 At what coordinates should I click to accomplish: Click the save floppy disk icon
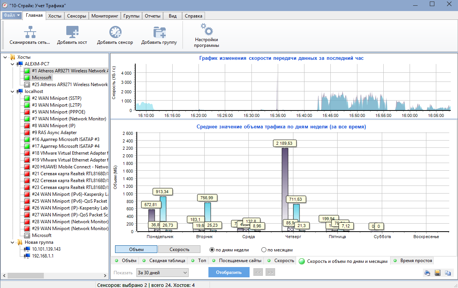click(437, 272)
